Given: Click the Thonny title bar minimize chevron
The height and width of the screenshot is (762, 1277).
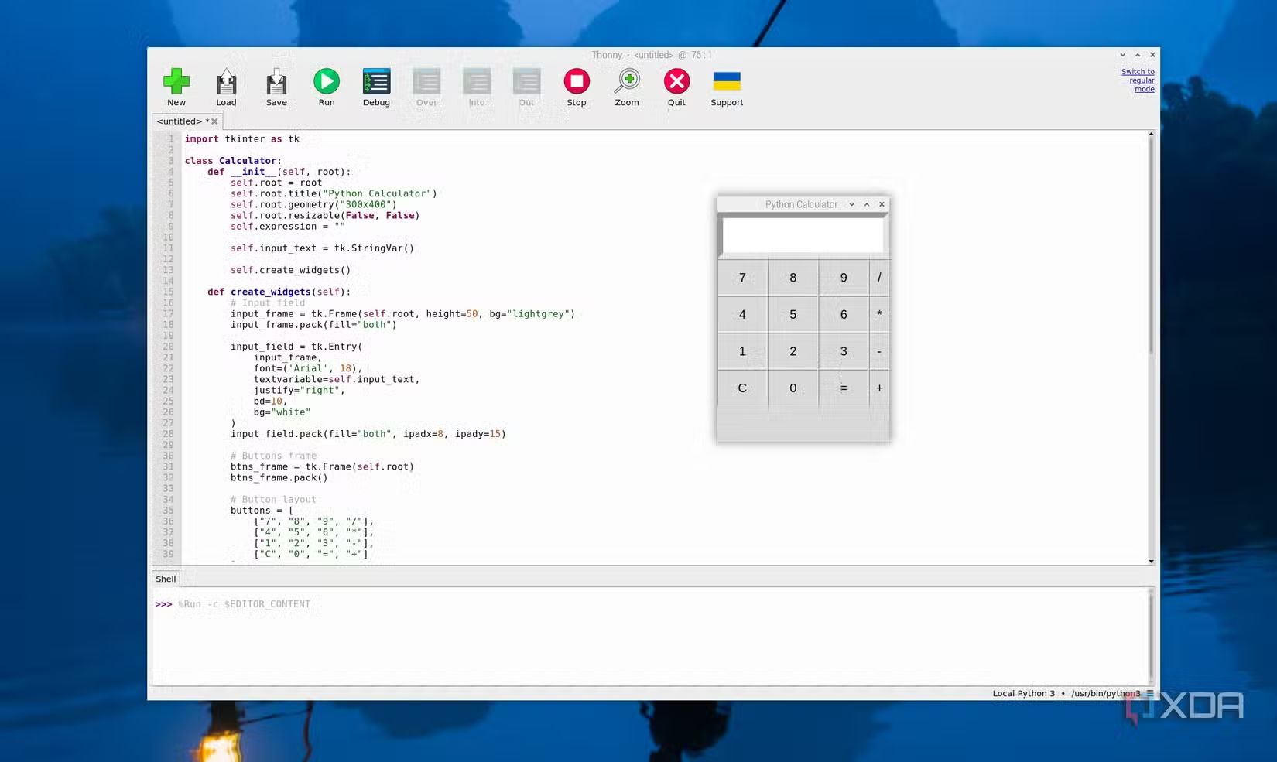Looking at the screenshot, I should point(1122,55).
